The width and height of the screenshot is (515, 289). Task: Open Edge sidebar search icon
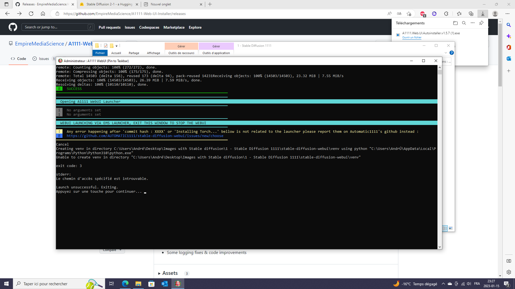509,25
